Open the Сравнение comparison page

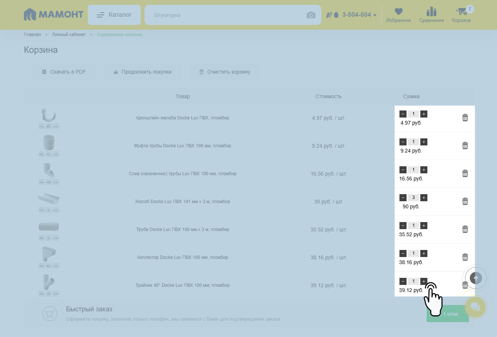point(431,15)
